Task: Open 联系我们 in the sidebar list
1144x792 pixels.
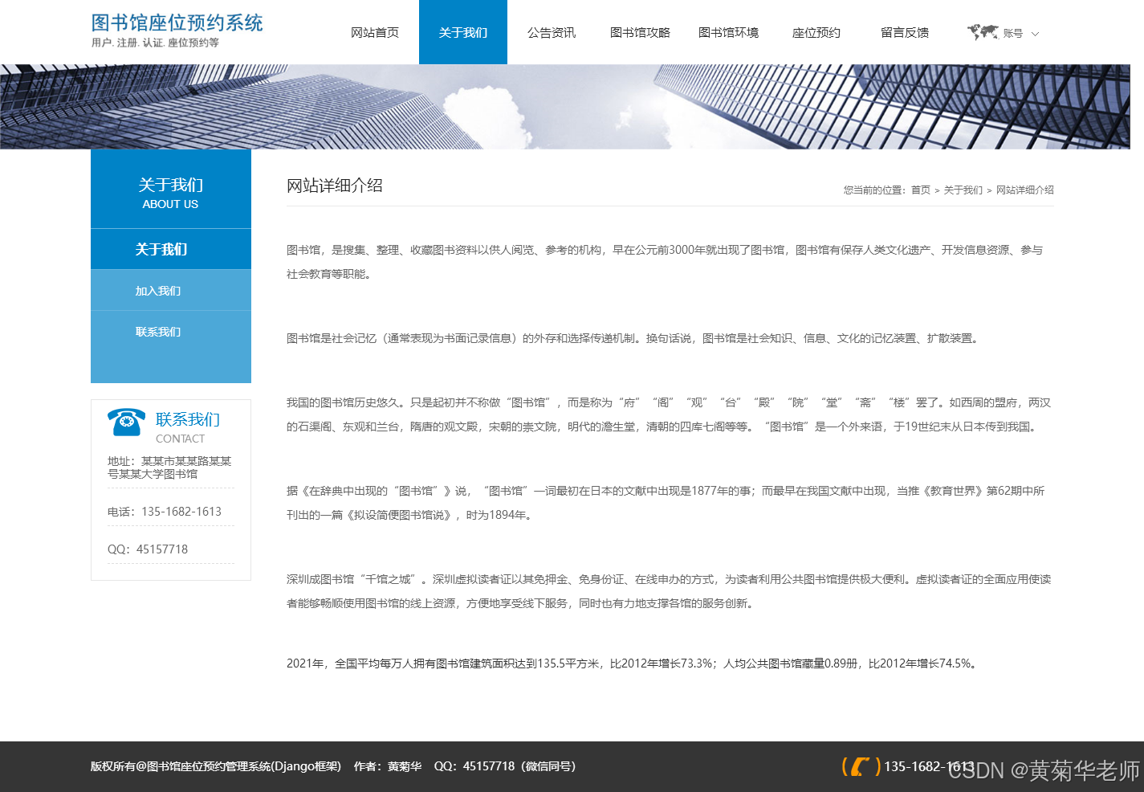Action: [171, 332]
